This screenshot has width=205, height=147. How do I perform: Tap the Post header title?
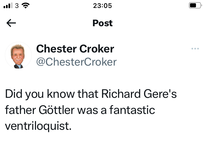(x=102, y=23)
